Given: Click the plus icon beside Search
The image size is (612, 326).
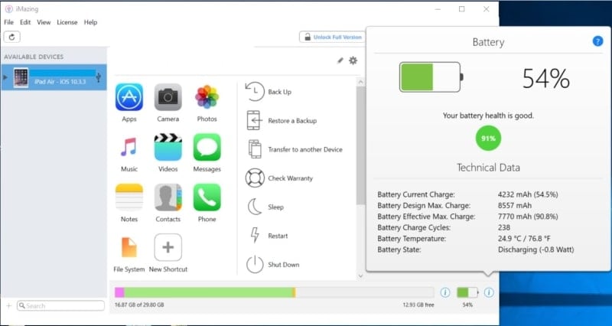Looking at the screenshot, I should click(x=9, y=305).
